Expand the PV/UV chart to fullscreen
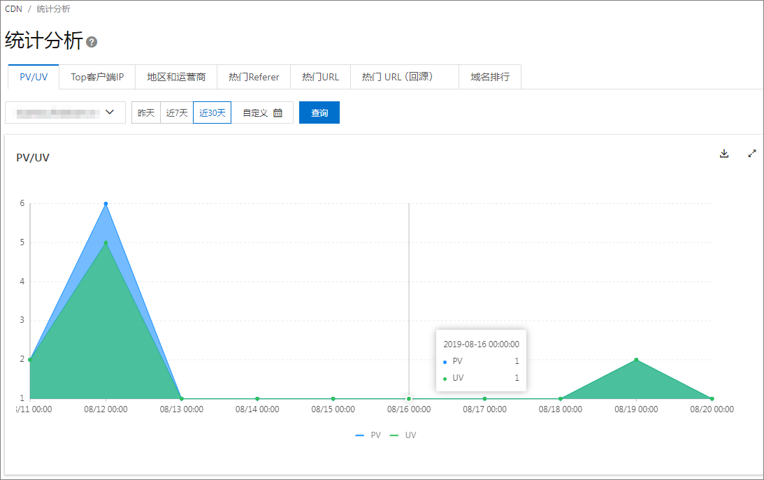764x480 pixels. coord(752,153)
